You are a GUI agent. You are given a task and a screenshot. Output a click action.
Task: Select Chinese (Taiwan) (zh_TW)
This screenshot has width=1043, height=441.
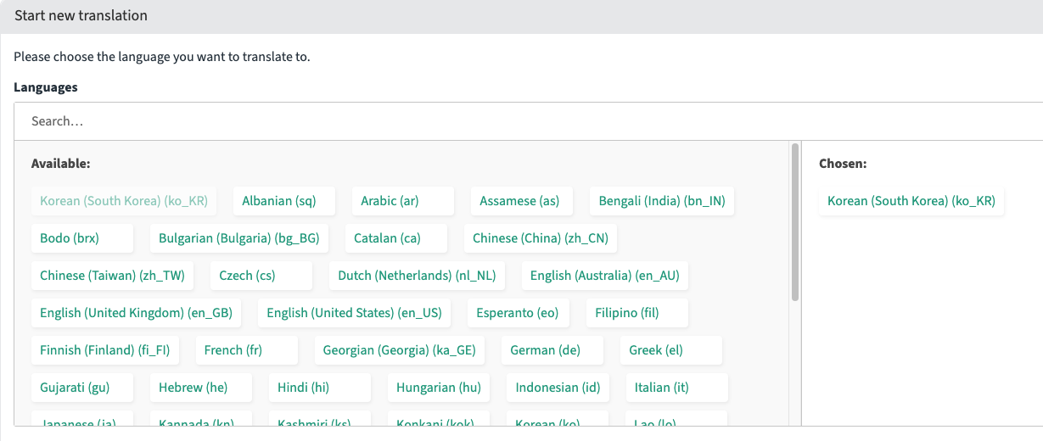coord(112,276)
